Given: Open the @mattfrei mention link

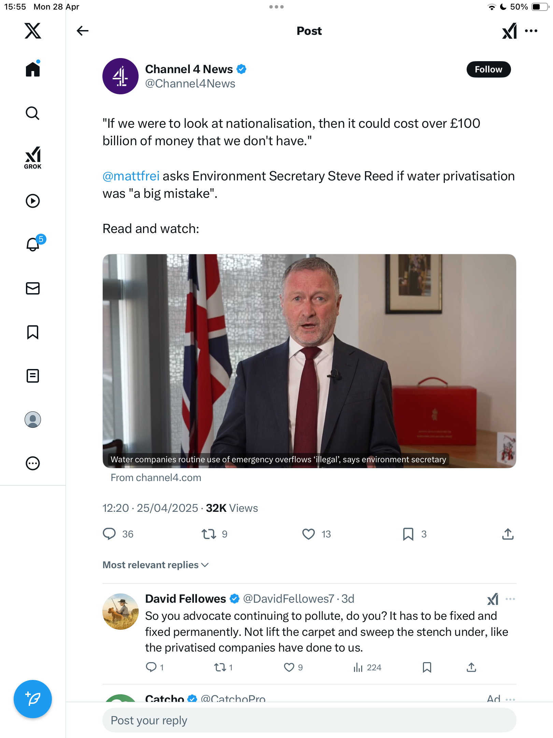Looking at the screenshot, I should (x=131, y=176).
